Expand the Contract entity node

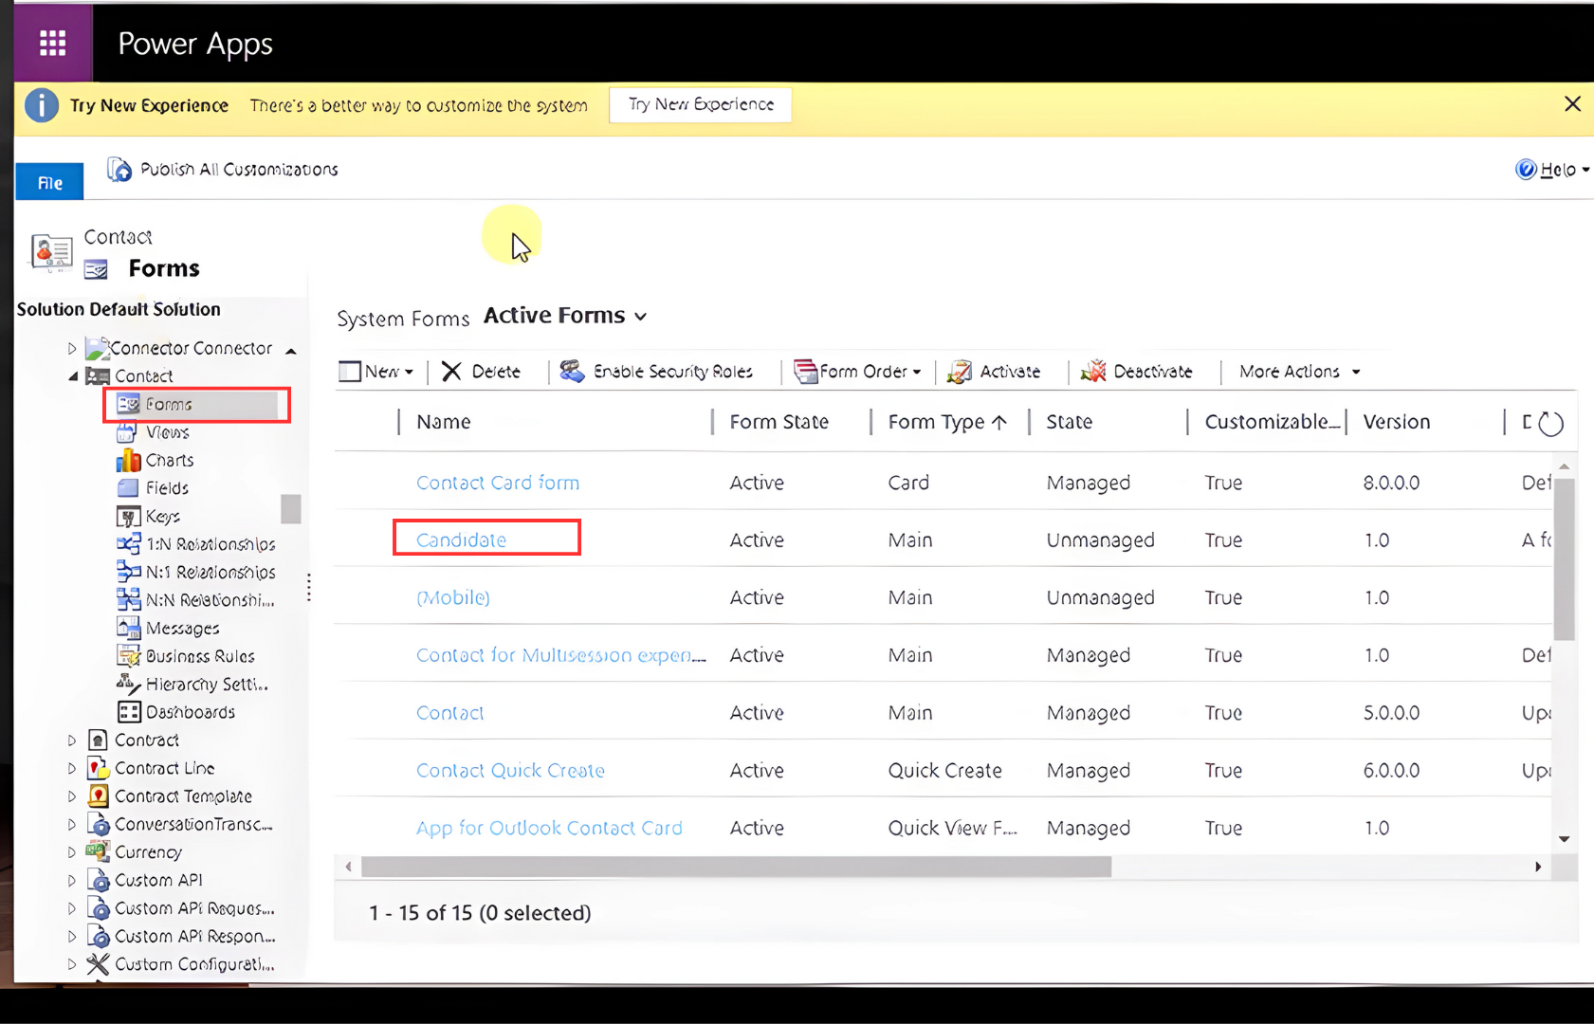72,741
